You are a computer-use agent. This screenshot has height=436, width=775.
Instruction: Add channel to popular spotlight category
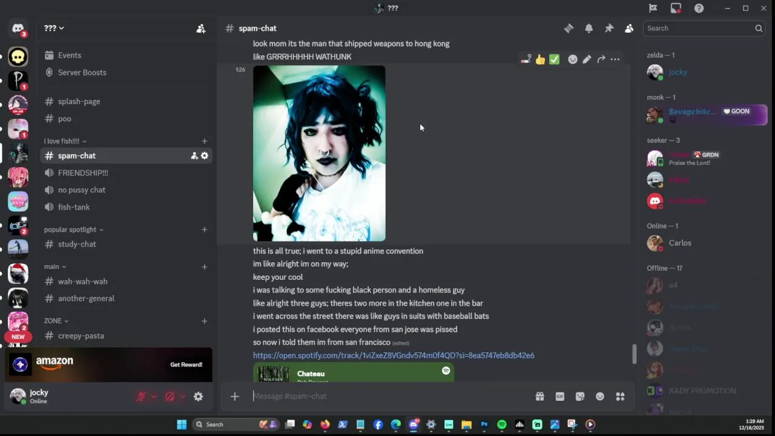[x=204, y=230]
